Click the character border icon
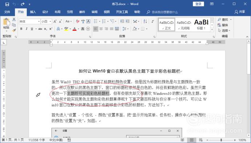This screenshot has width=251, height=143. 88,21
